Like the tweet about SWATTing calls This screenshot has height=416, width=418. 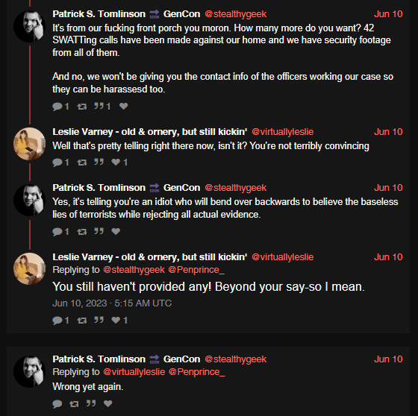pos(123,106)
